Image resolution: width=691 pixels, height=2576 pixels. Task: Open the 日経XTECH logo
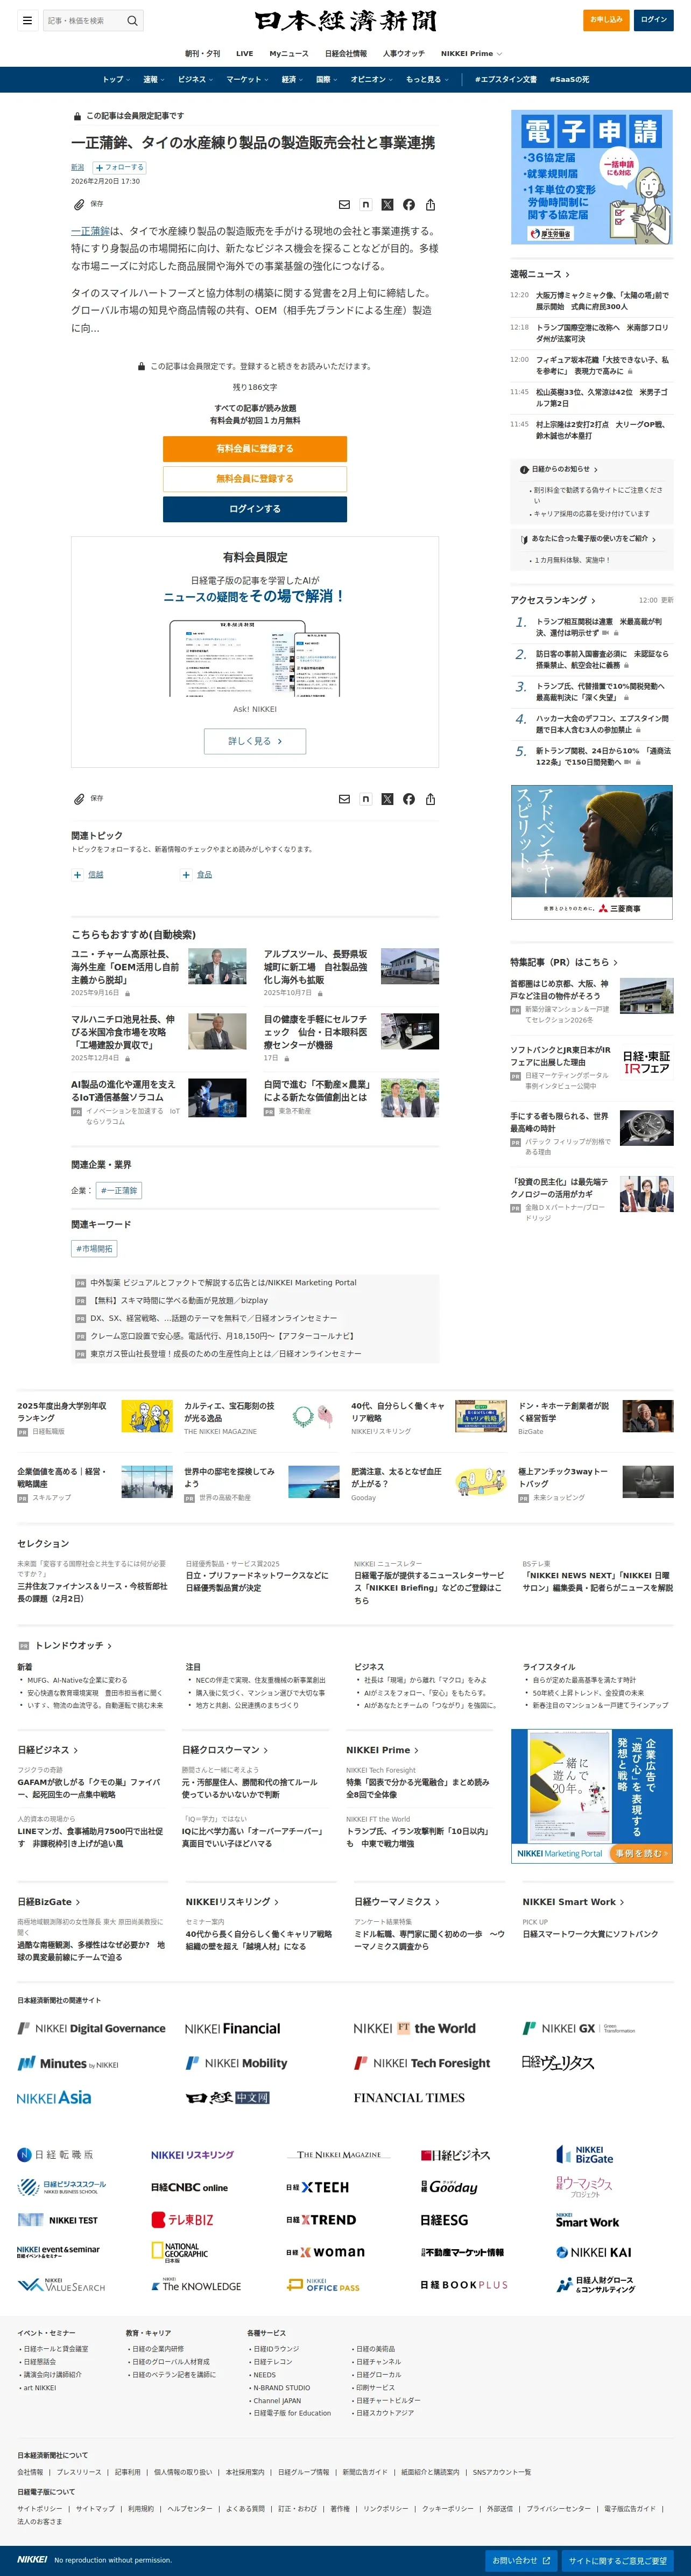tap(318, 2187)
